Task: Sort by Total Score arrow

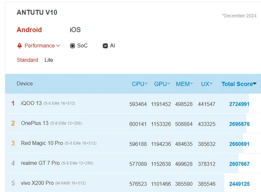Action: coord(254,84)
